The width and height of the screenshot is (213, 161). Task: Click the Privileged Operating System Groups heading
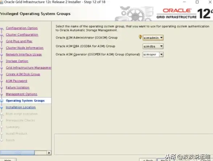click(x=35, y=14)
